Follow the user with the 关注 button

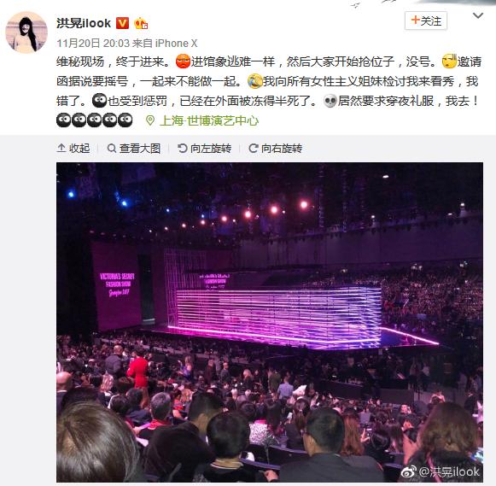426,20
